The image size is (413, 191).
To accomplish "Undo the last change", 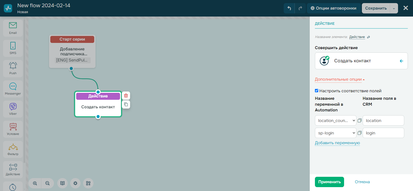I will pos(289,8).
